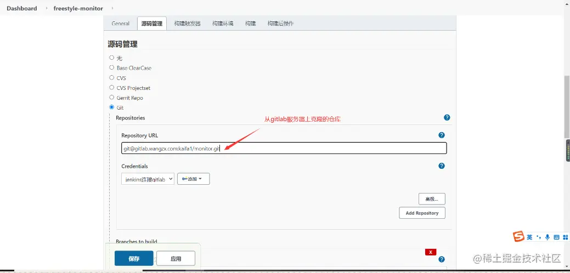Click the Branches to build label

click(136, 241)
